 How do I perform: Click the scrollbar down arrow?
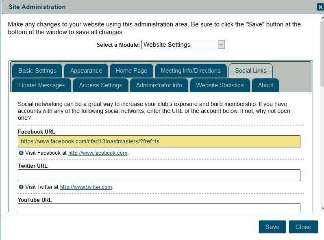(x=322, y=208)
